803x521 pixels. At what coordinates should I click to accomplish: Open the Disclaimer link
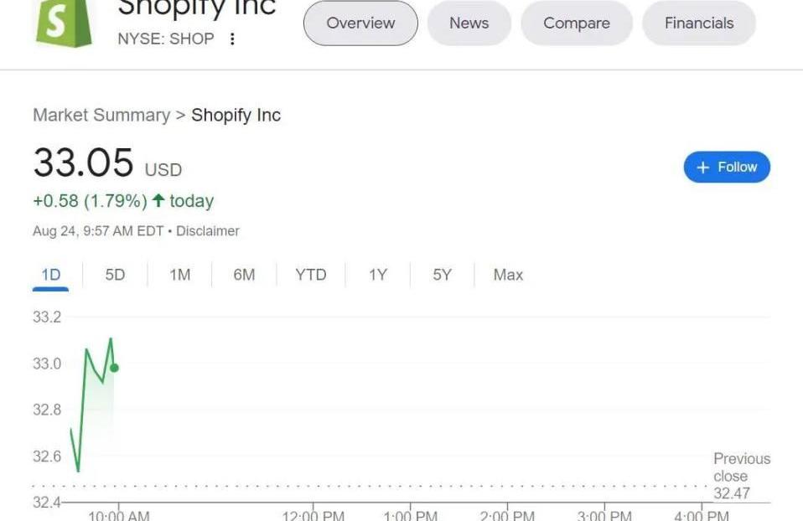pos(208,231)
